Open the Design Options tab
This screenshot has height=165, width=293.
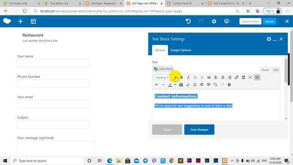[181, 50]
